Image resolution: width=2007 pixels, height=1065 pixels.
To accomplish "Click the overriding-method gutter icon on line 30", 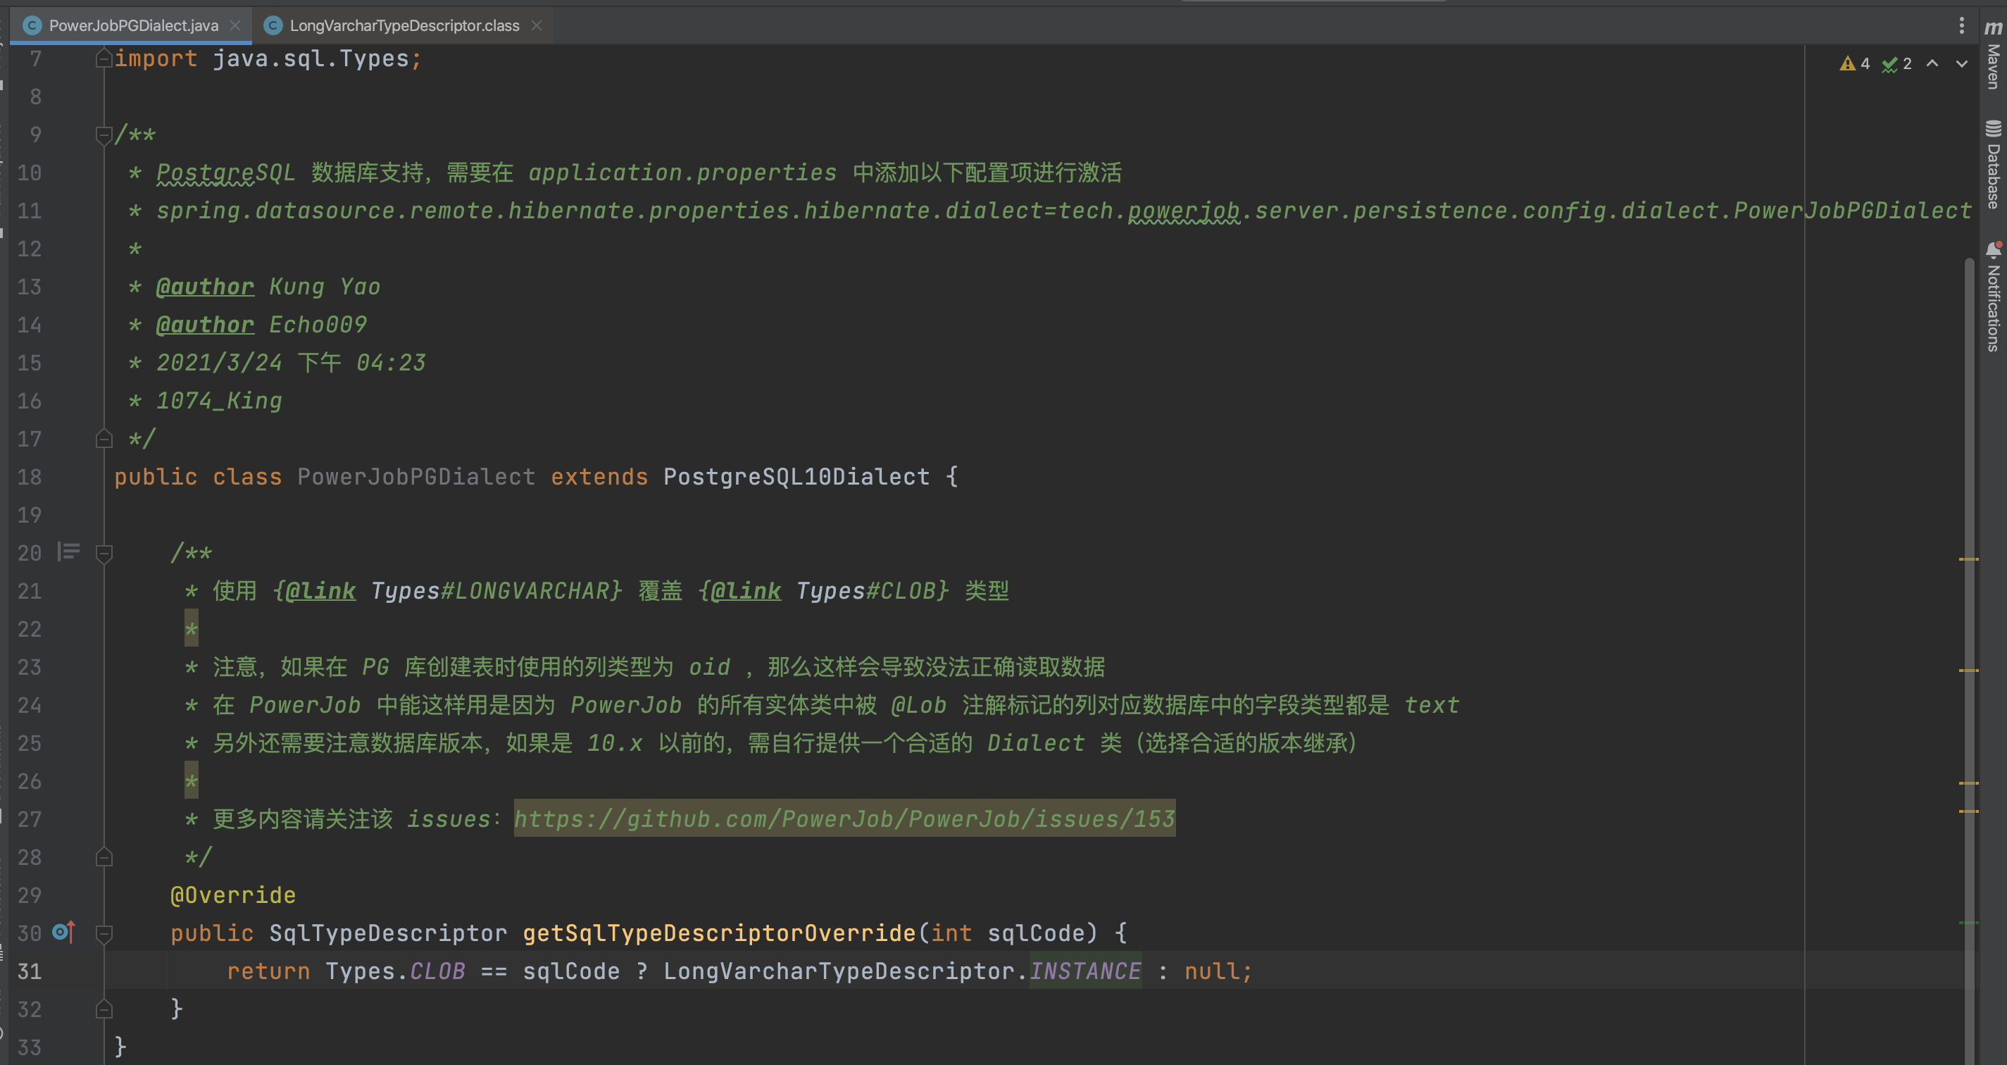I will pos(63,932).
